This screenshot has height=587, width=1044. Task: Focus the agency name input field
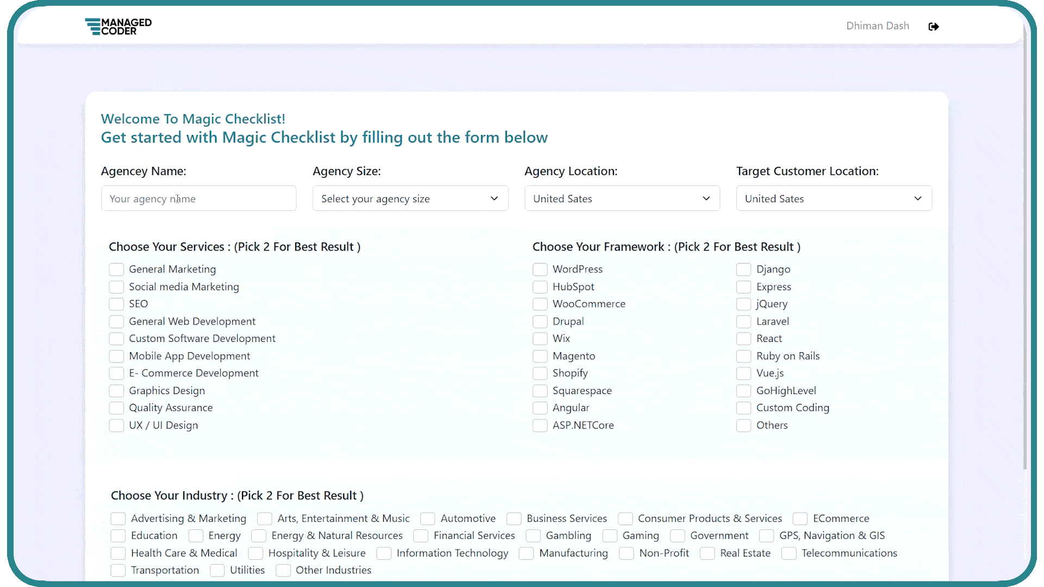198,198
